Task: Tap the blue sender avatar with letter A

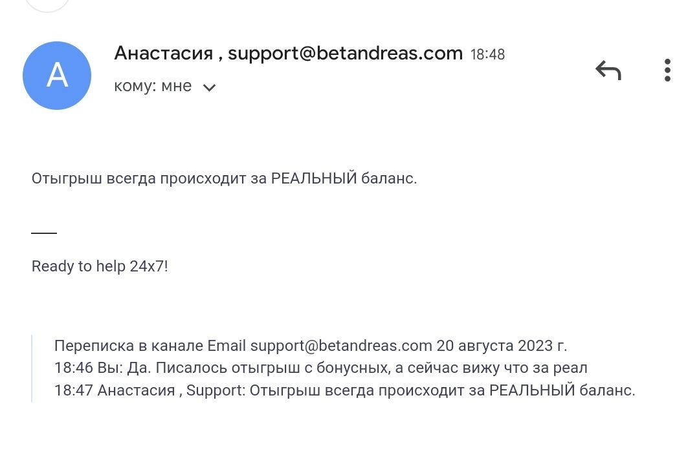Action: point(57,76)
